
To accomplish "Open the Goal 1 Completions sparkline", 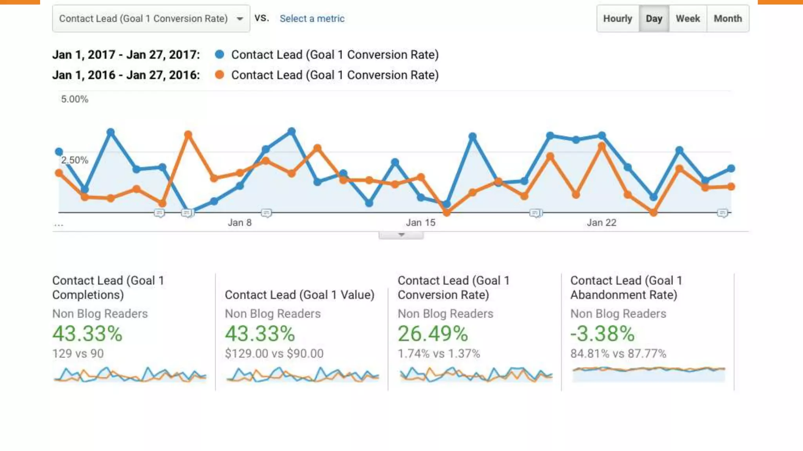I will [x=130, y=375].
